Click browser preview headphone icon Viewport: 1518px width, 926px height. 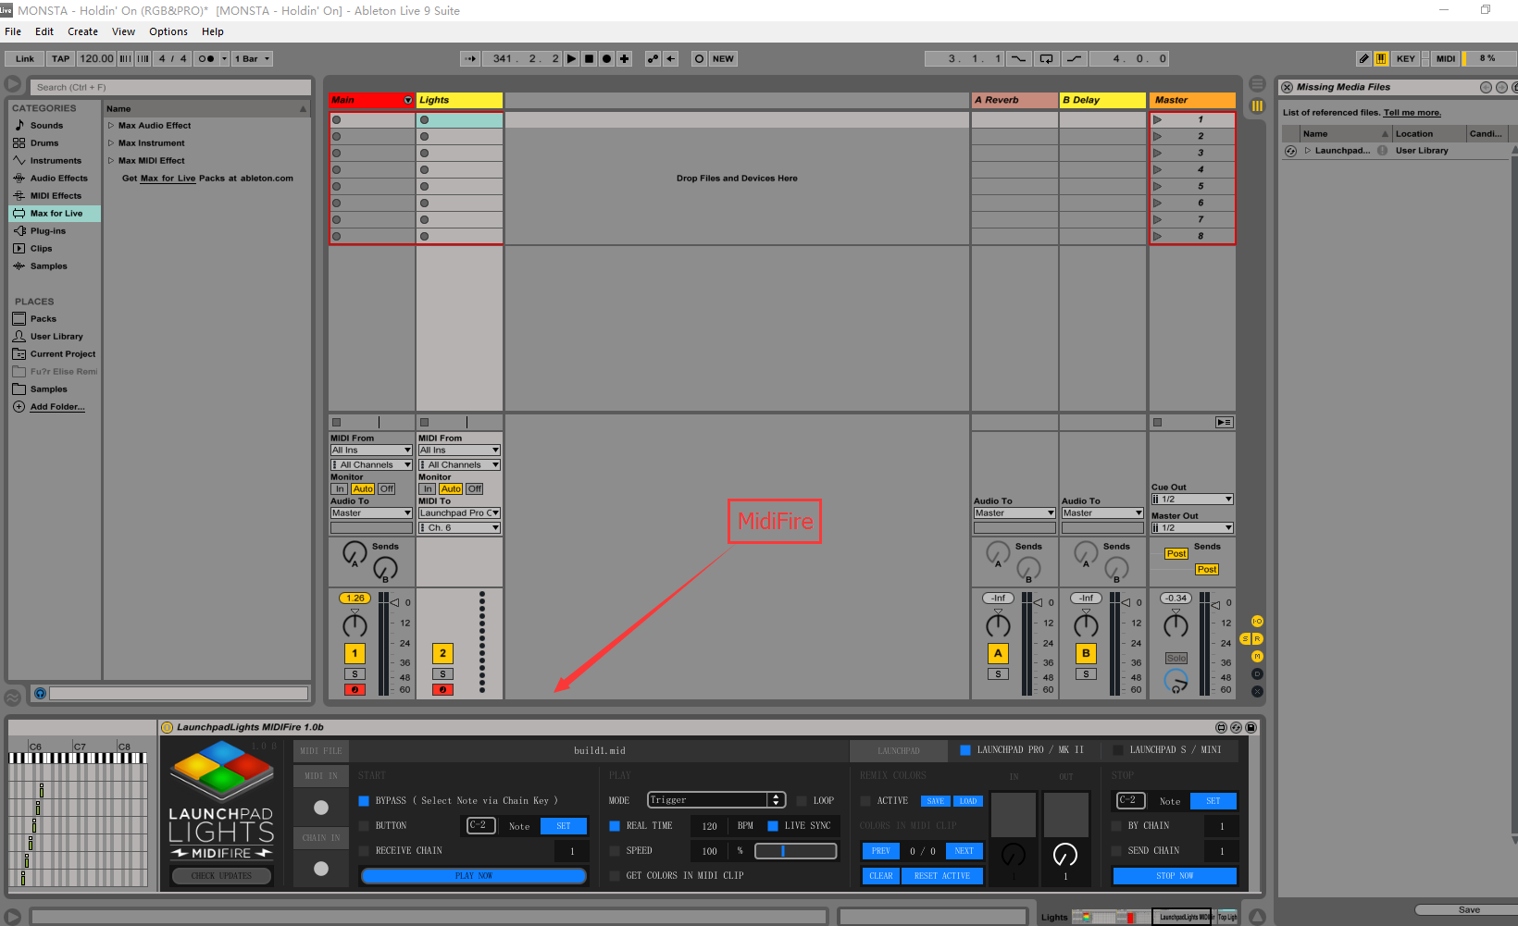click(40, 693)
